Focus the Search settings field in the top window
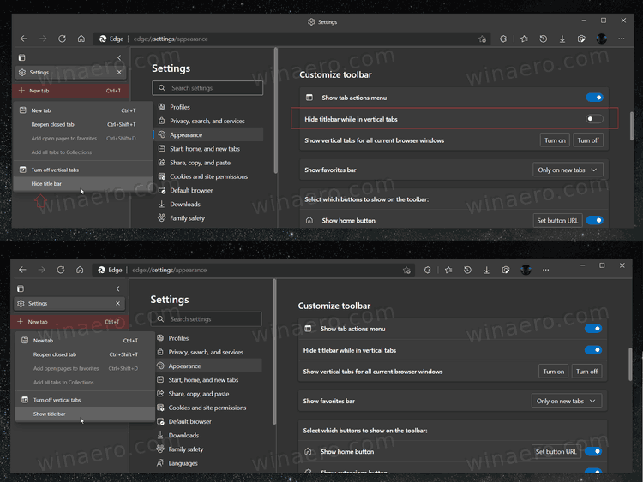643x482 pixels. click(x=207, y=88)
